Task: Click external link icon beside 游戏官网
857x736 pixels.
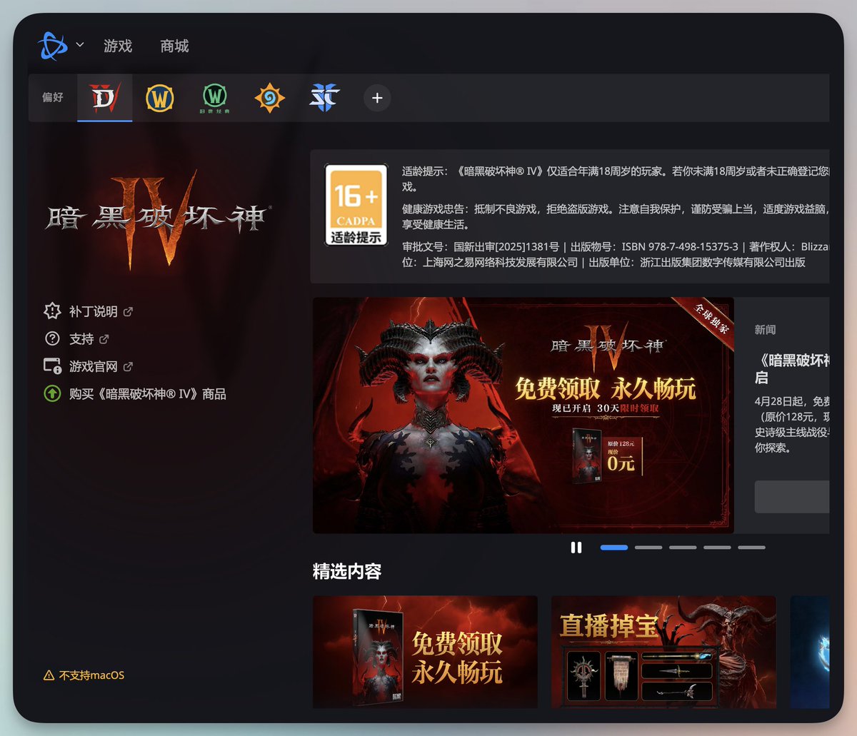Action: coord(129,367)
